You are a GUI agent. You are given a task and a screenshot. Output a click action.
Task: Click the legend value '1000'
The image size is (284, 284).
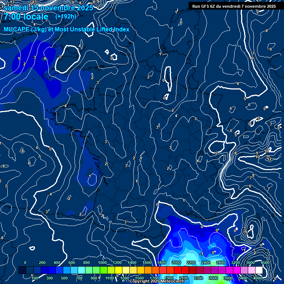[x=102, y=263]
